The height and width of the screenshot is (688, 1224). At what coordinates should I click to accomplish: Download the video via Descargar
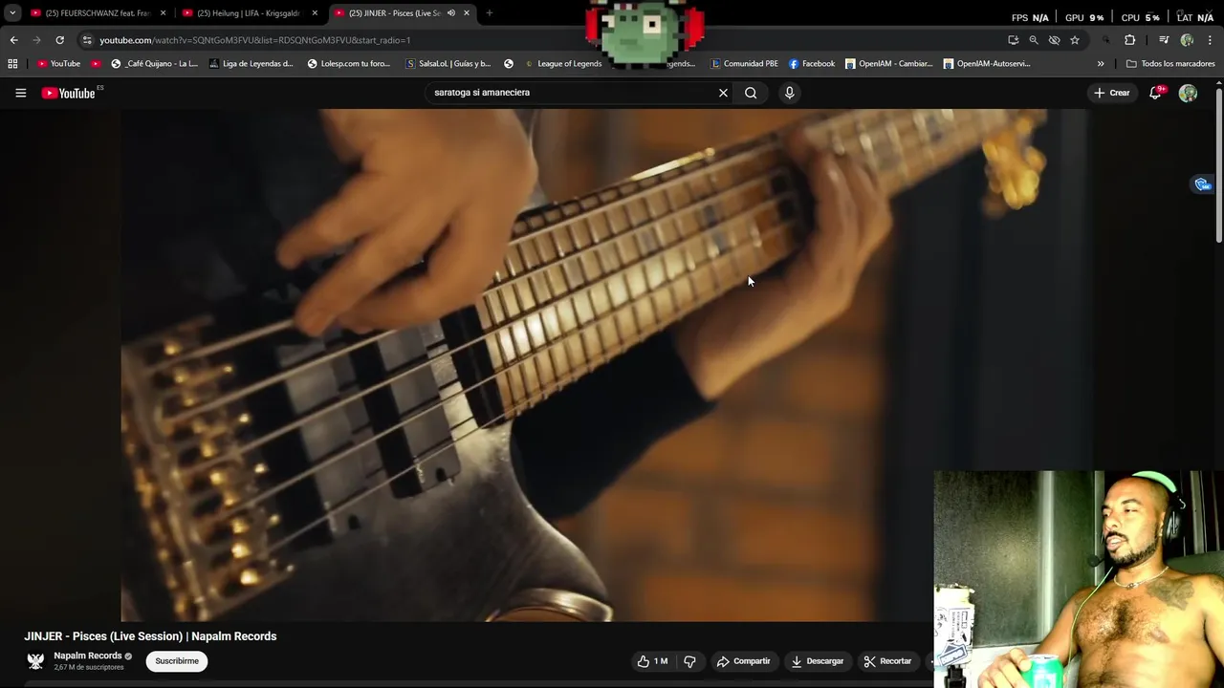point(818,661)
